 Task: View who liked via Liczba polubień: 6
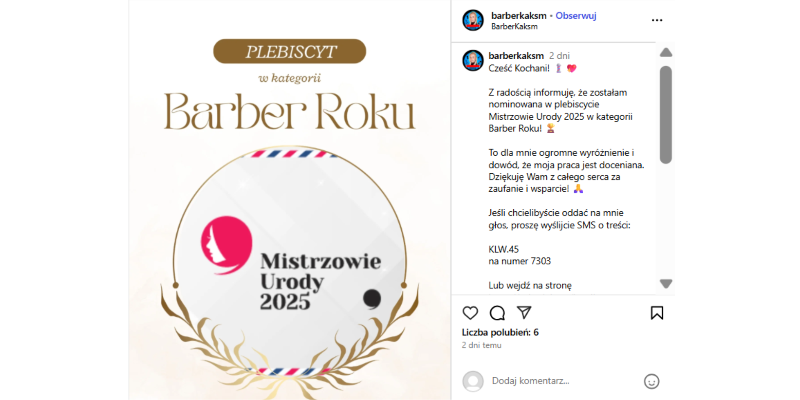point(500,332)
